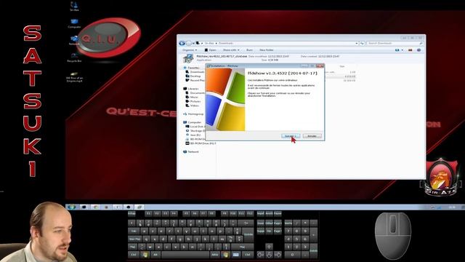Click the change view icon in Explorer
Viewport: 465px width, 262px height.
(x=397, y=50)
